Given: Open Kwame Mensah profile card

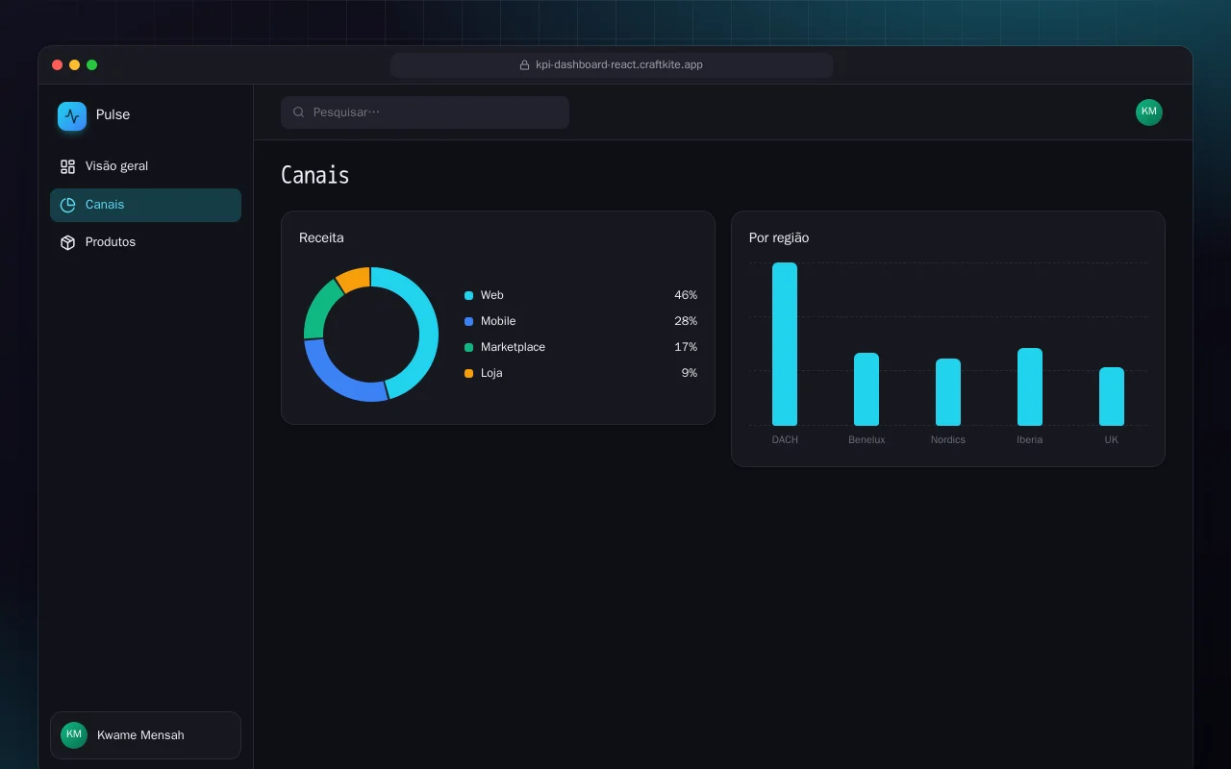Looking at the screenshot, I should click(x=145, y=735).
